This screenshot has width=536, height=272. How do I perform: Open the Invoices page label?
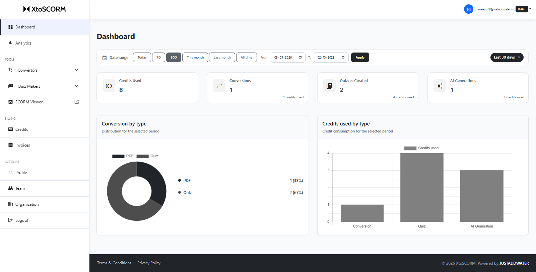(23, 145)
